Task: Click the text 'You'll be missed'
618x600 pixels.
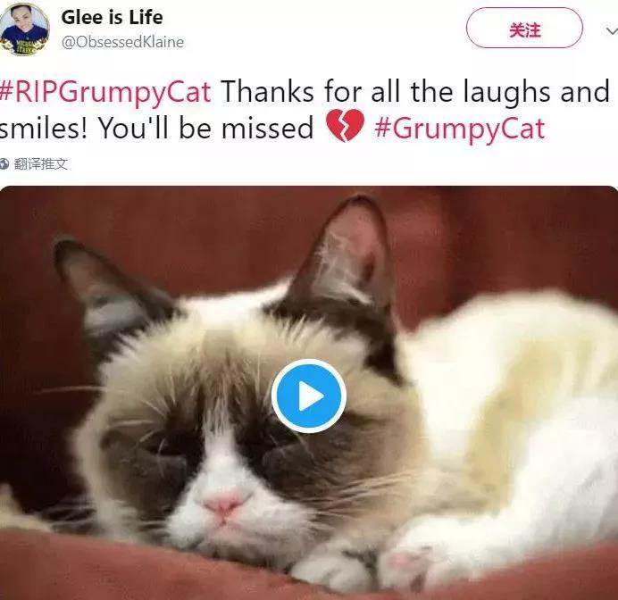Action: click(x=205, y=129)
